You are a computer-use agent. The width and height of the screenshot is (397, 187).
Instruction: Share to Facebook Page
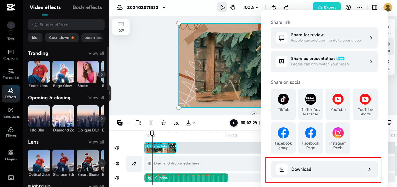click(x=311, y=138)
